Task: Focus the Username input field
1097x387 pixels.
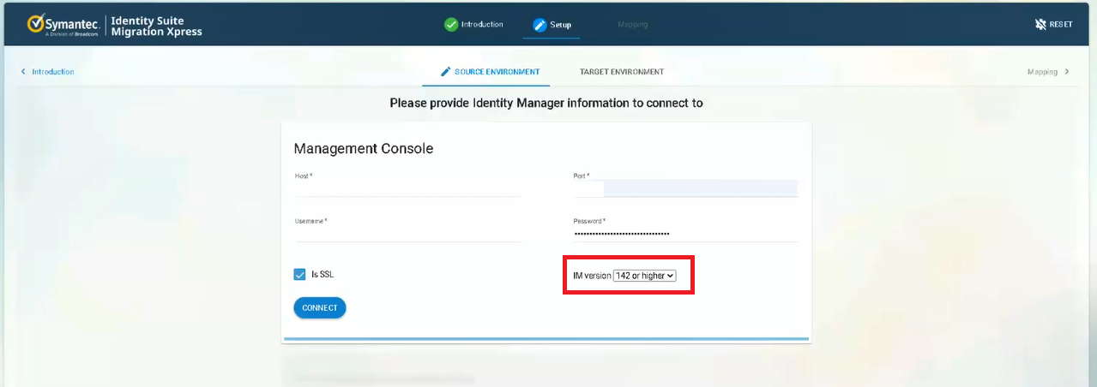Action: (407, 234)
